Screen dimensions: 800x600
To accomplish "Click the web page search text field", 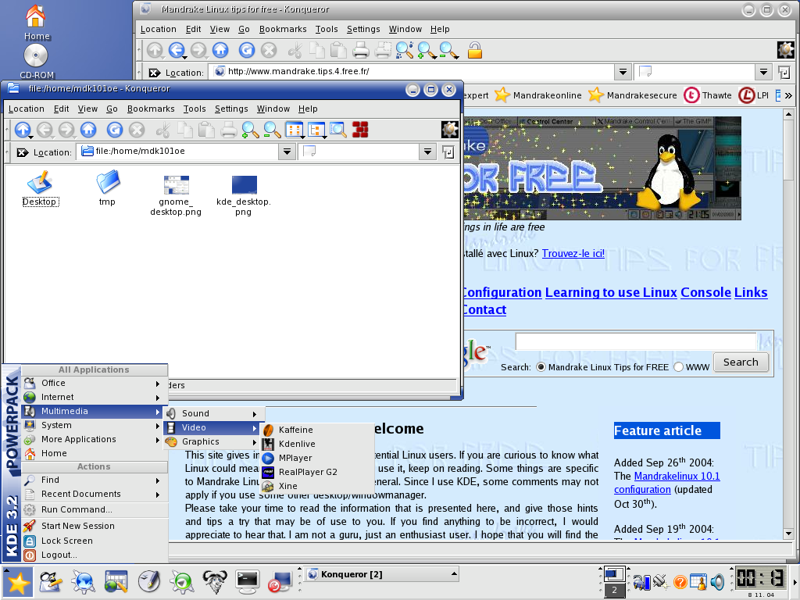I will 636,342.
